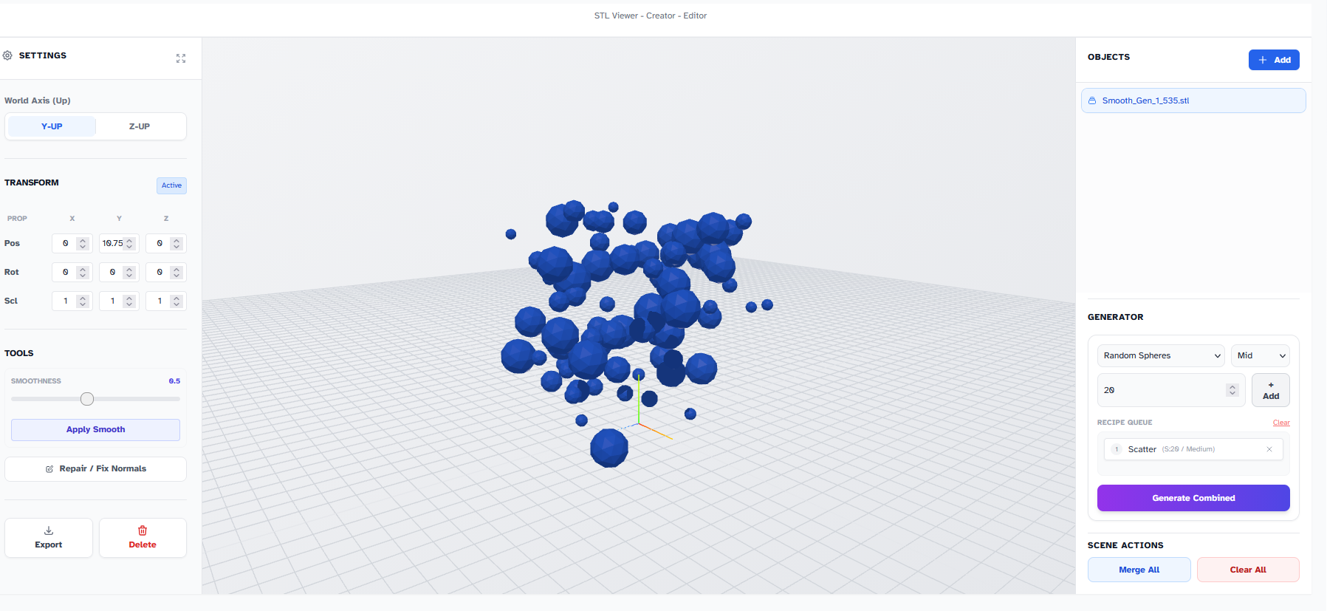The height and width of the screenshot is (611, 1327).
Task: Apply Smooth to the mesh
Action: point(95,430)
